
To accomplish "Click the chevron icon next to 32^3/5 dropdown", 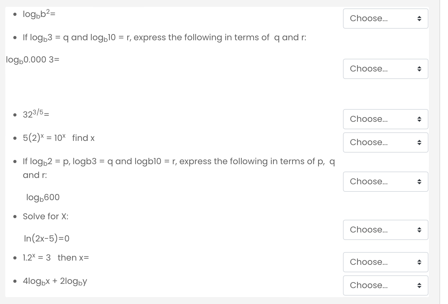I will coord(419,119).
